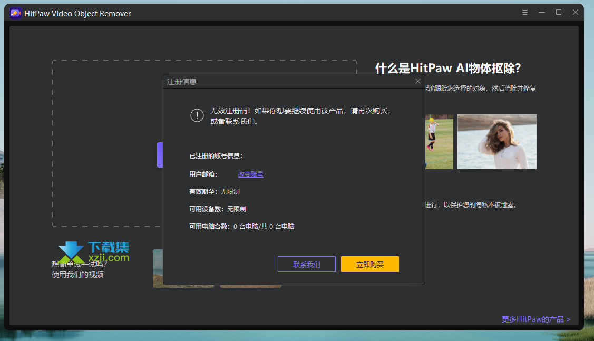Open the hamburger menu in title bar
The image size is (594, 341).
click(x=524, y=13)
